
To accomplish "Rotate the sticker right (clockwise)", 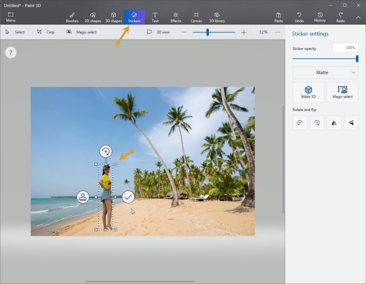I will pyautogui.click(x=317, y=123).
